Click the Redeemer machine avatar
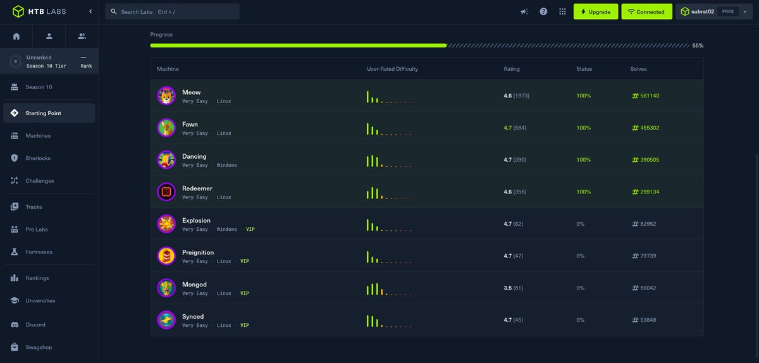Viewport: 759px width, 363px height. [166, 192]
